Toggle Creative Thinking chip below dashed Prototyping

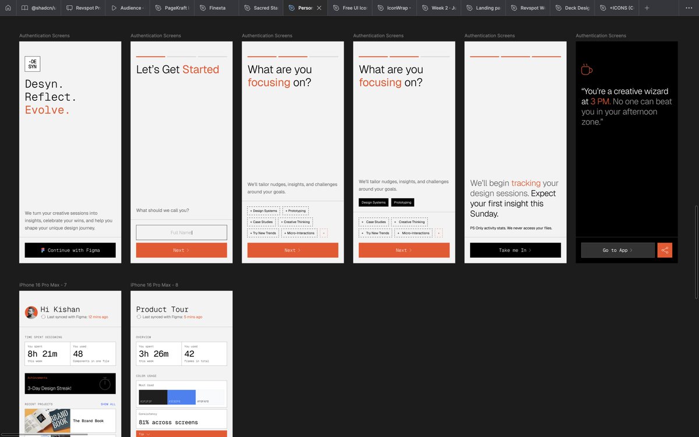click(296, 222)
